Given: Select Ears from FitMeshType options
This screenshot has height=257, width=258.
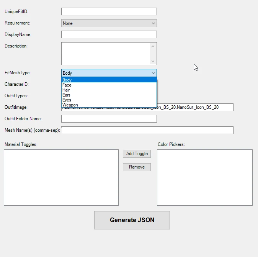Looking at the screenshot, I should click(x=109, y=95).
